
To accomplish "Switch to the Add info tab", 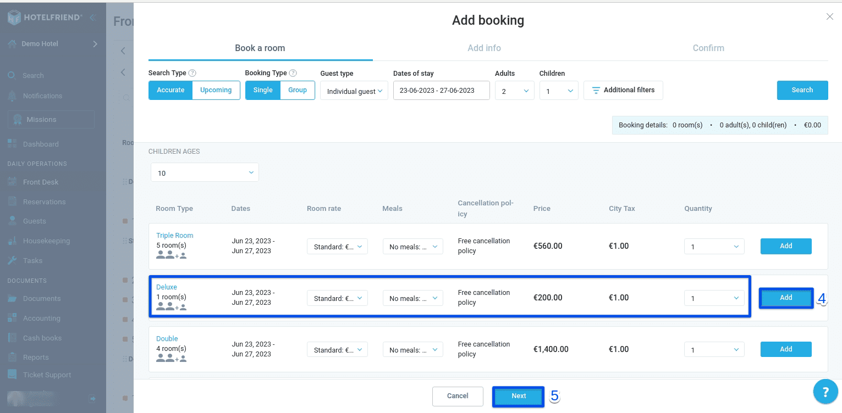I will pyautogui.click(x=484, y=48).
